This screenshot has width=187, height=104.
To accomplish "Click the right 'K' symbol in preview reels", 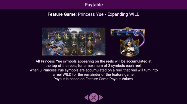I will [82, 44].
